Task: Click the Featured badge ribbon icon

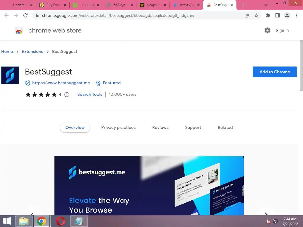Action: (98, 83)
